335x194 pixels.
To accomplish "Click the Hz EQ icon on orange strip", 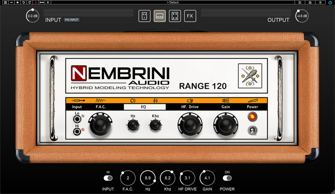I will 133,101.
